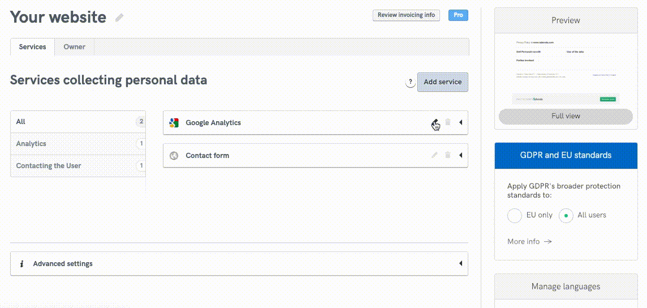Image resolution: width=647 pixels, height=308 pixels.
Task: Click the pencil icon beside Your website title
Action: 119,18
